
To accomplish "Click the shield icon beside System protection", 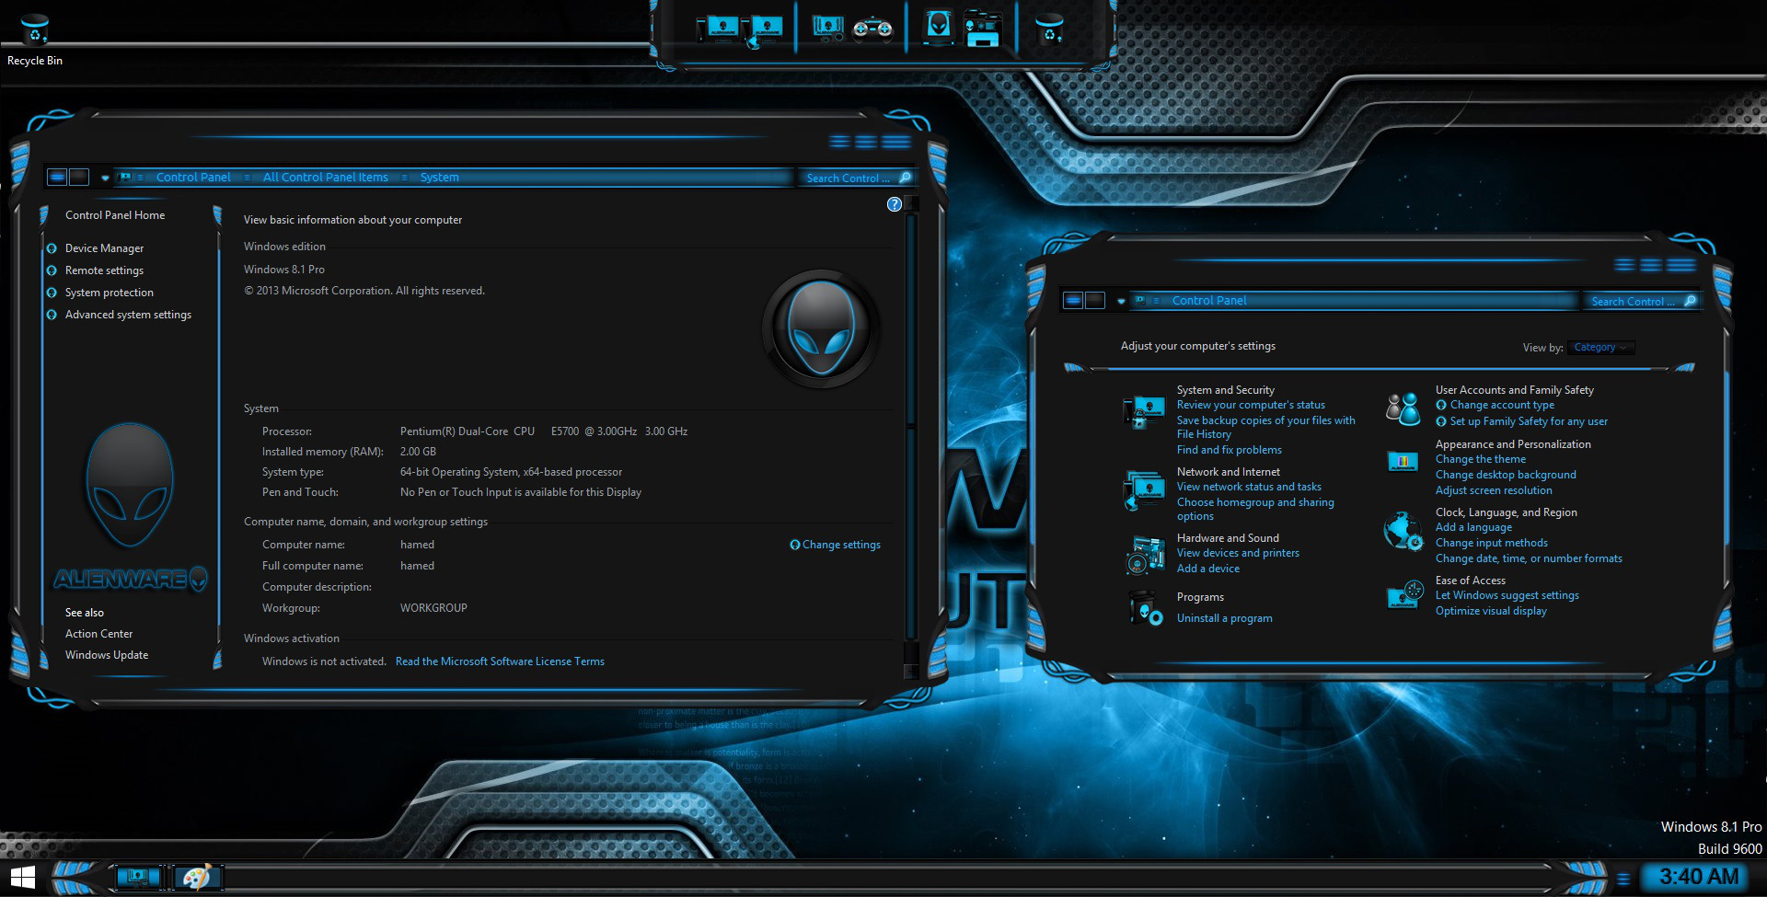I will coord(52,293).
